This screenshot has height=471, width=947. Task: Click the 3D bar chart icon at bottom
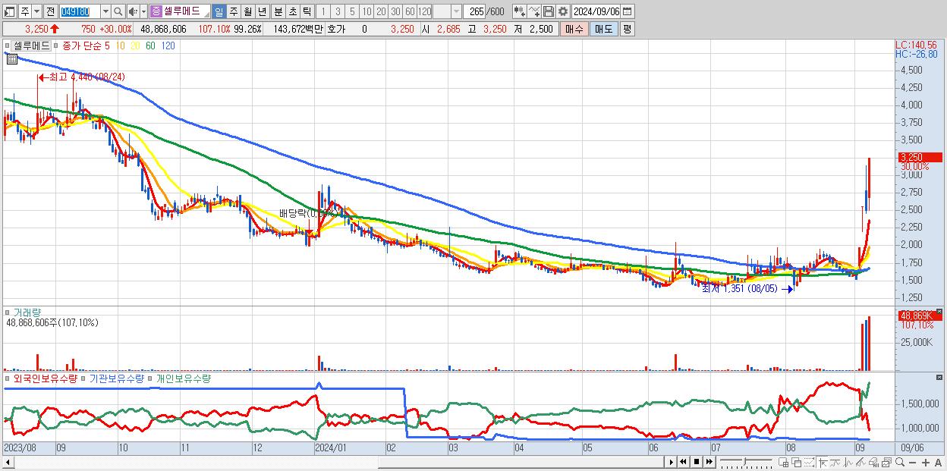click(873, 462)
